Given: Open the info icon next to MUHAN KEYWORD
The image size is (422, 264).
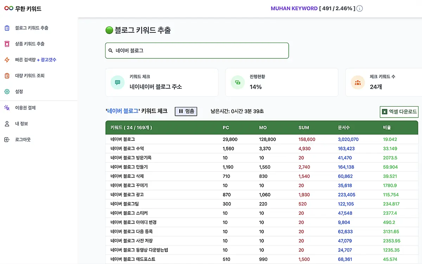Looking at the screenshot, I should 359,8.
